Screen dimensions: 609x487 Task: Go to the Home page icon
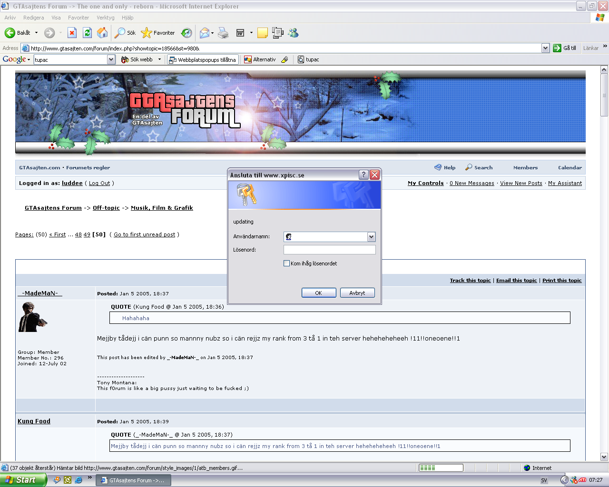[x=102, y=33]
